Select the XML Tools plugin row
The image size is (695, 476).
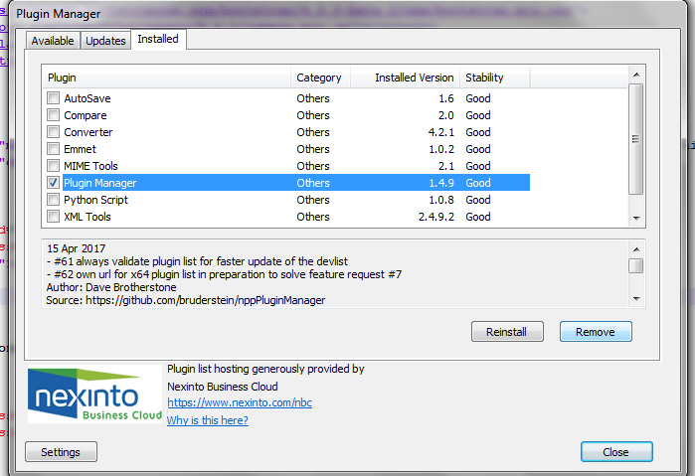click(x=288, y=217)
